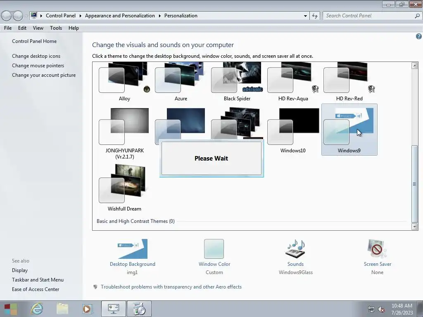This screenshot has width=423, height=317.
Task: Open the Display link
Action: click(x=20, y=270)
